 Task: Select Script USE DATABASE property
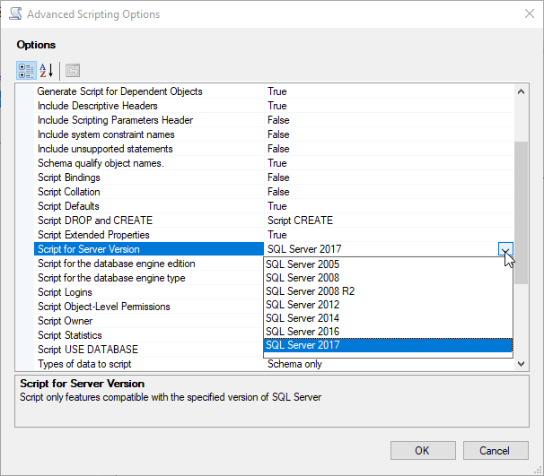pyautogui.click(x=149, y=350)
